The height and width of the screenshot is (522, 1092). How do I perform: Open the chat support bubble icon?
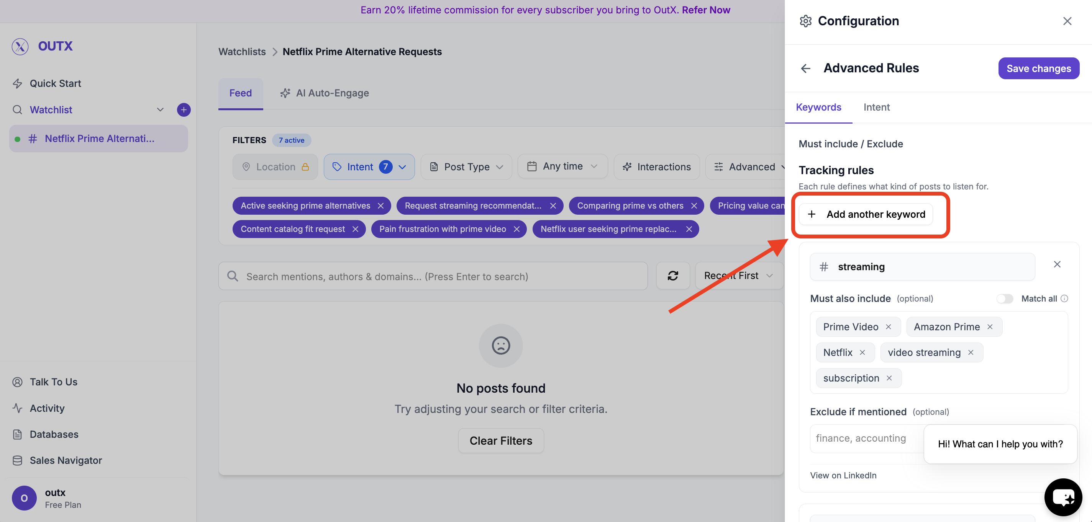point(1063,498)
